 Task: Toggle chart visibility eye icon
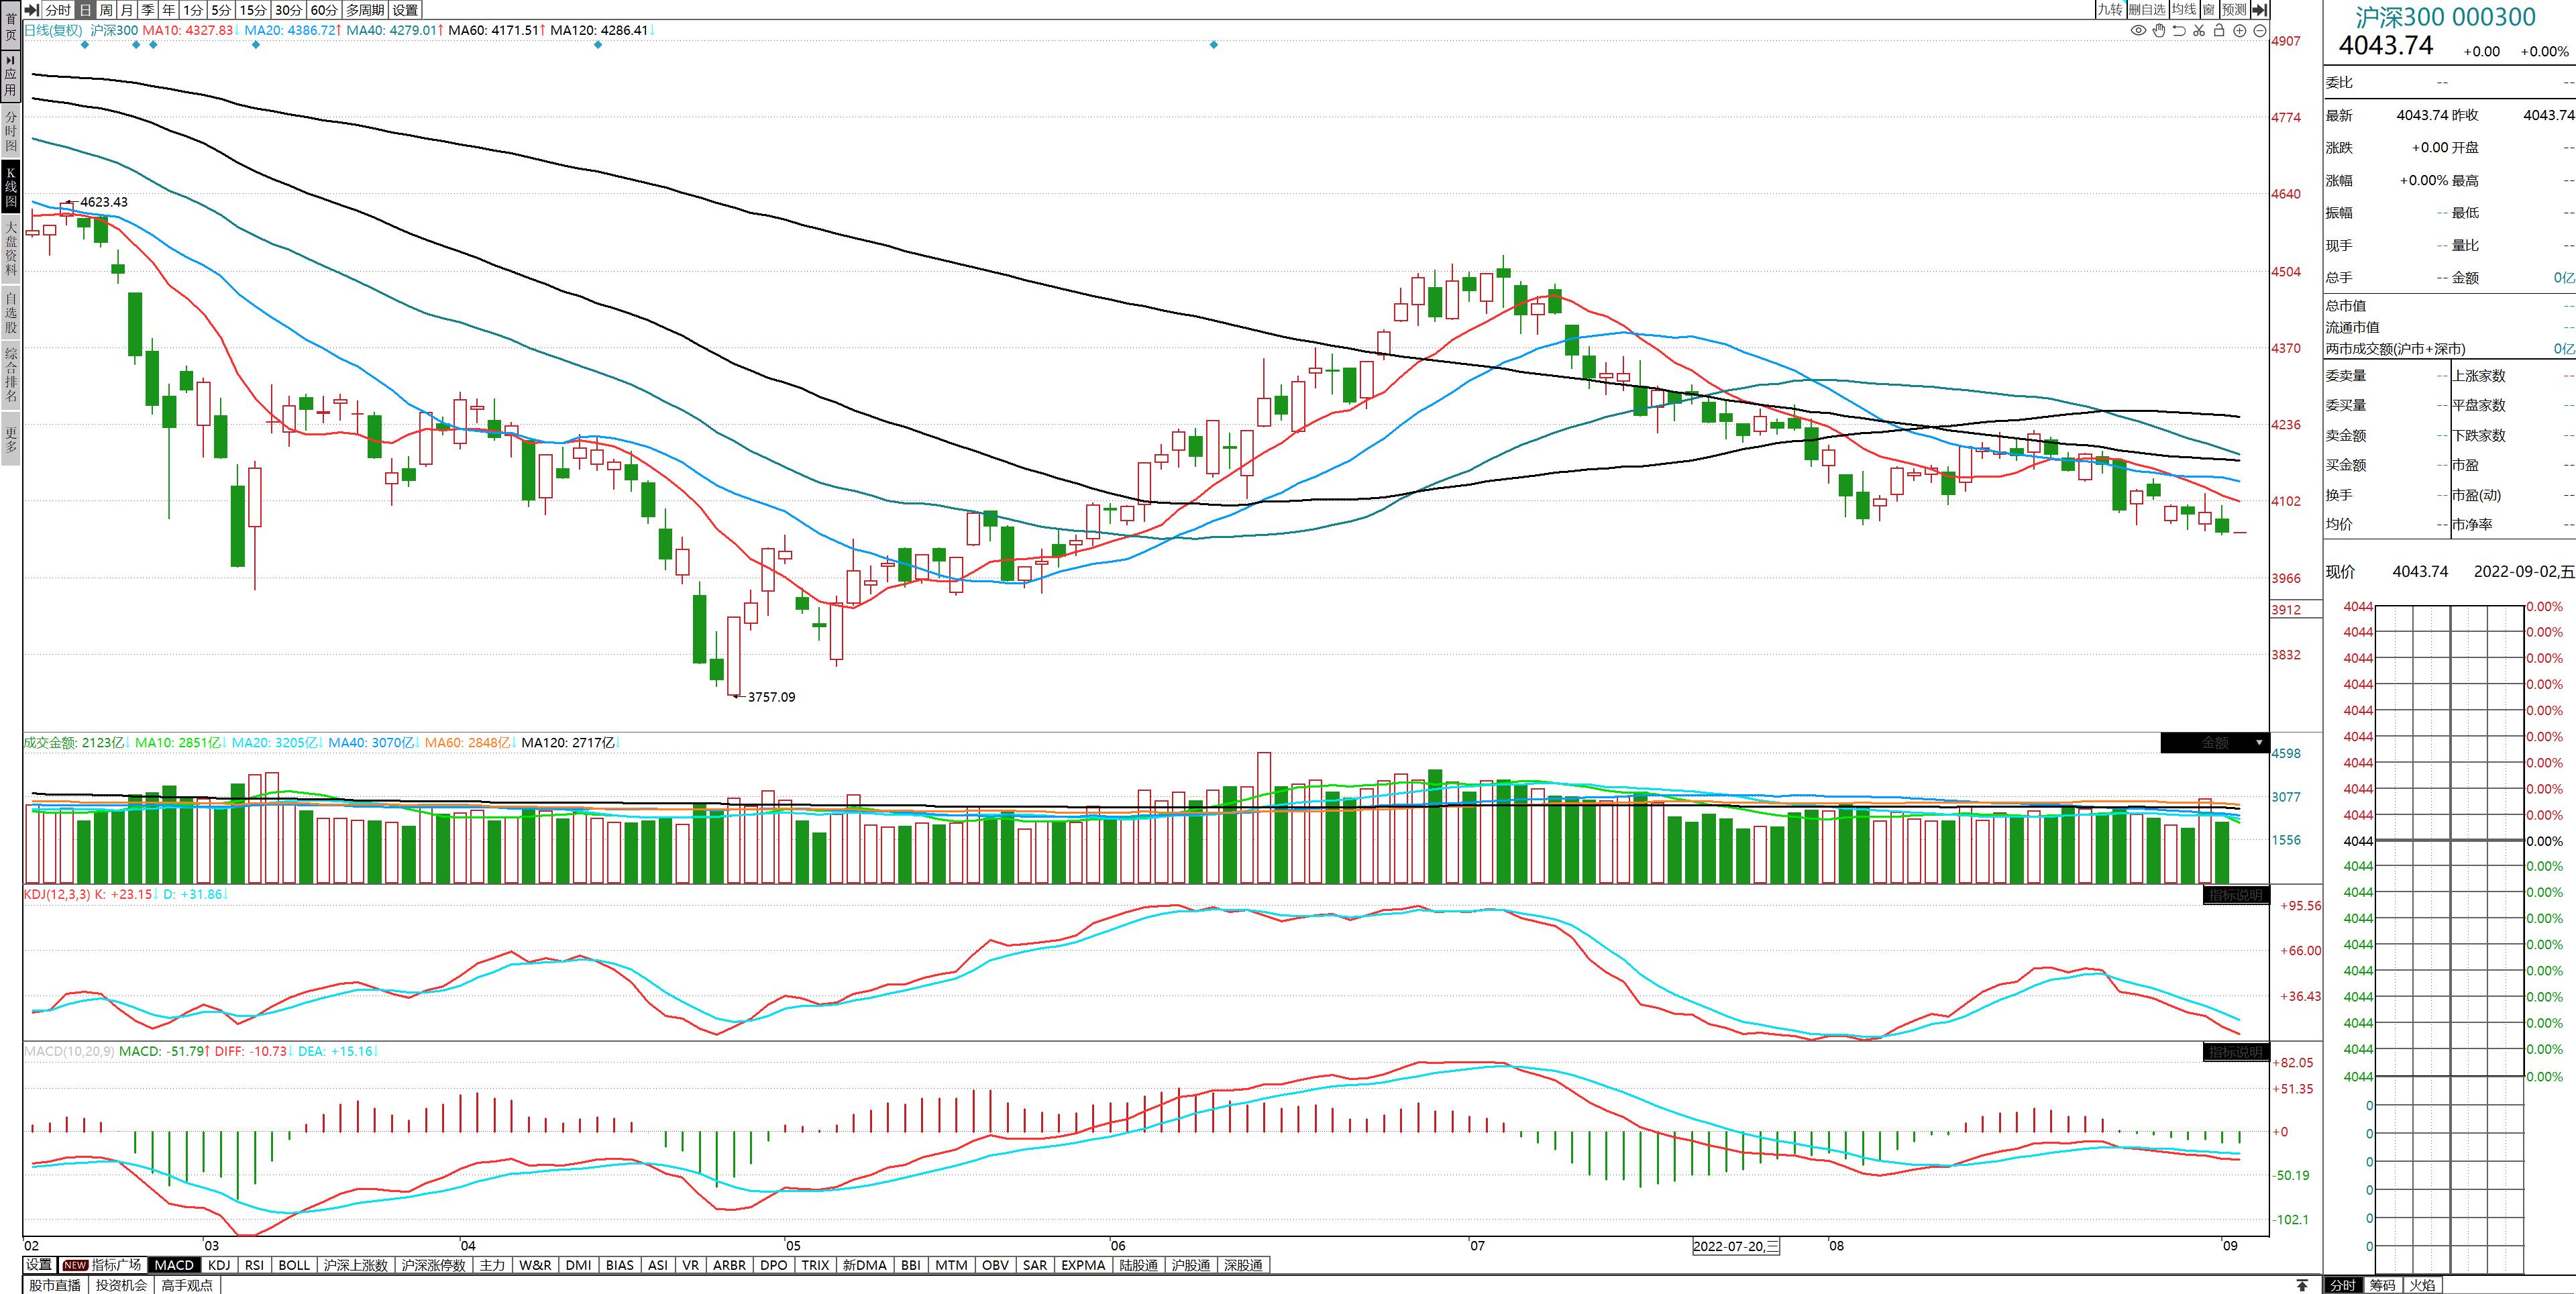[2138, 31]
